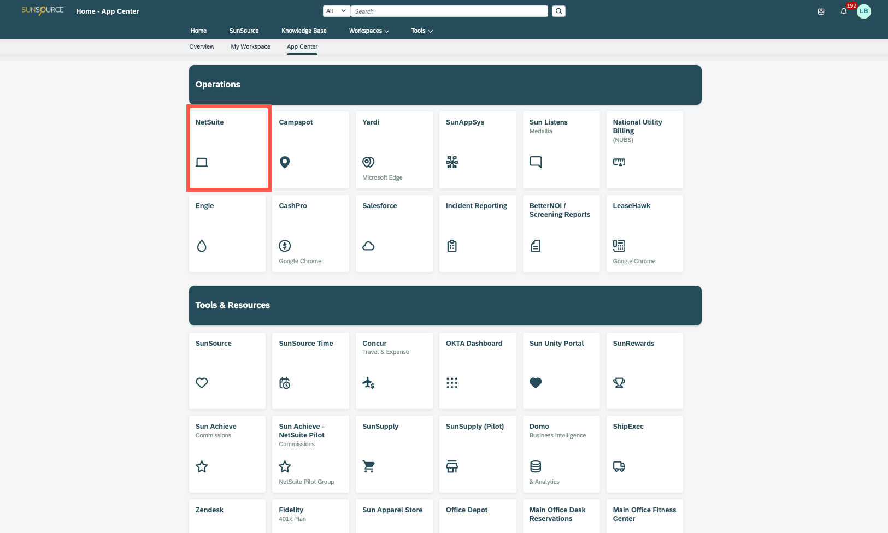888x533 pixels.
Task: Click the search magnifier button
Action: (x=558, y=11)
